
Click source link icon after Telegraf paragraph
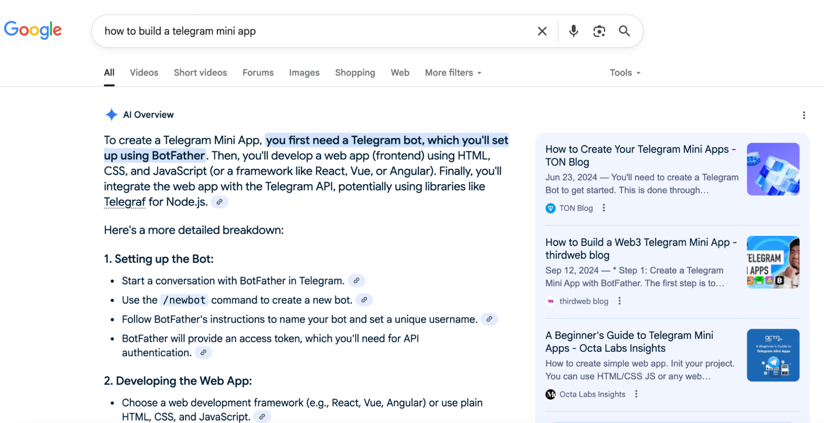[219, 202]
